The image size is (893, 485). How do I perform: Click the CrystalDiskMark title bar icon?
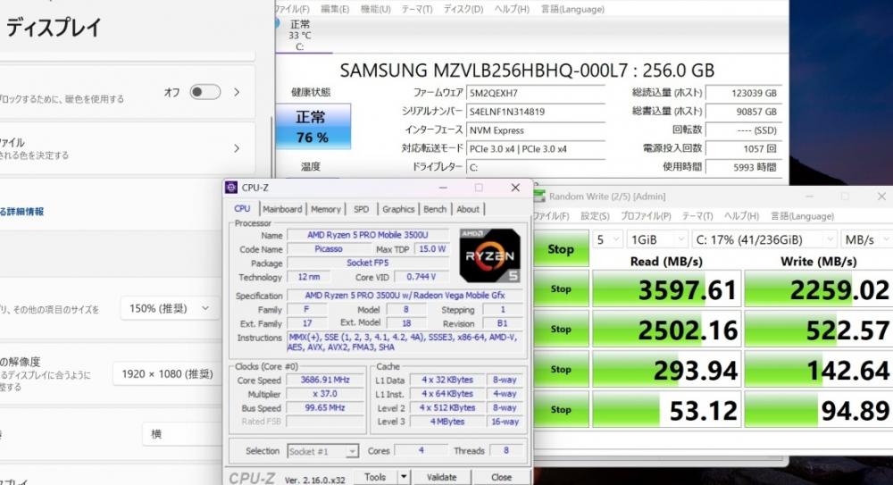coord(539,196)
